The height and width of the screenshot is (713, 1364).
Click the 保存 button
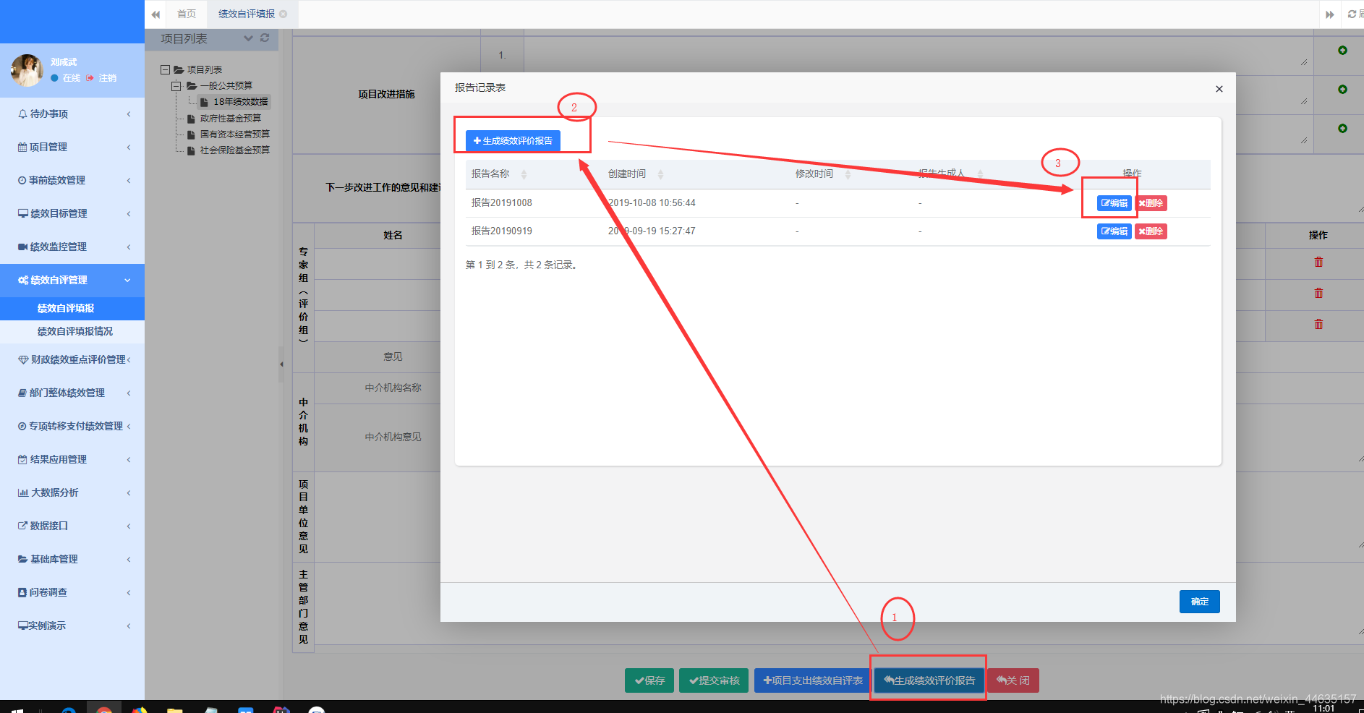pos(649,680)
